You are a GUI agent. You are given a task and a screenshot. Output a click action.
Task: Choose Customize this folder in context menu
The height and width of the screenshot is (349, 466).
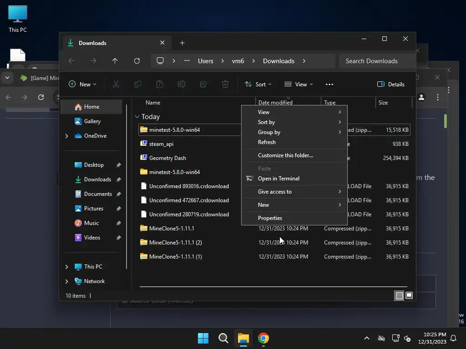294,155
